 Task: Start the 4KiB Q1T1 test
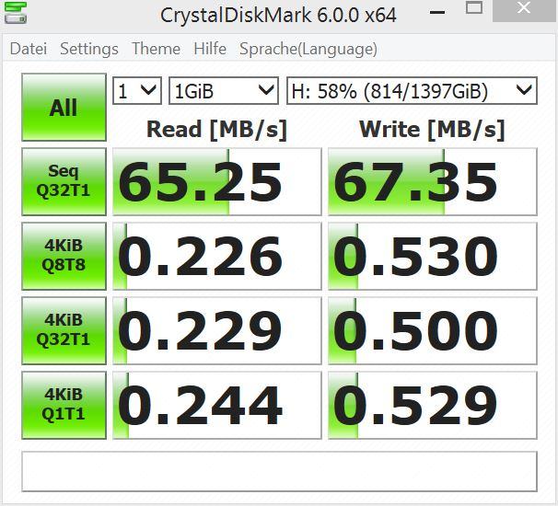pos(64,406)
